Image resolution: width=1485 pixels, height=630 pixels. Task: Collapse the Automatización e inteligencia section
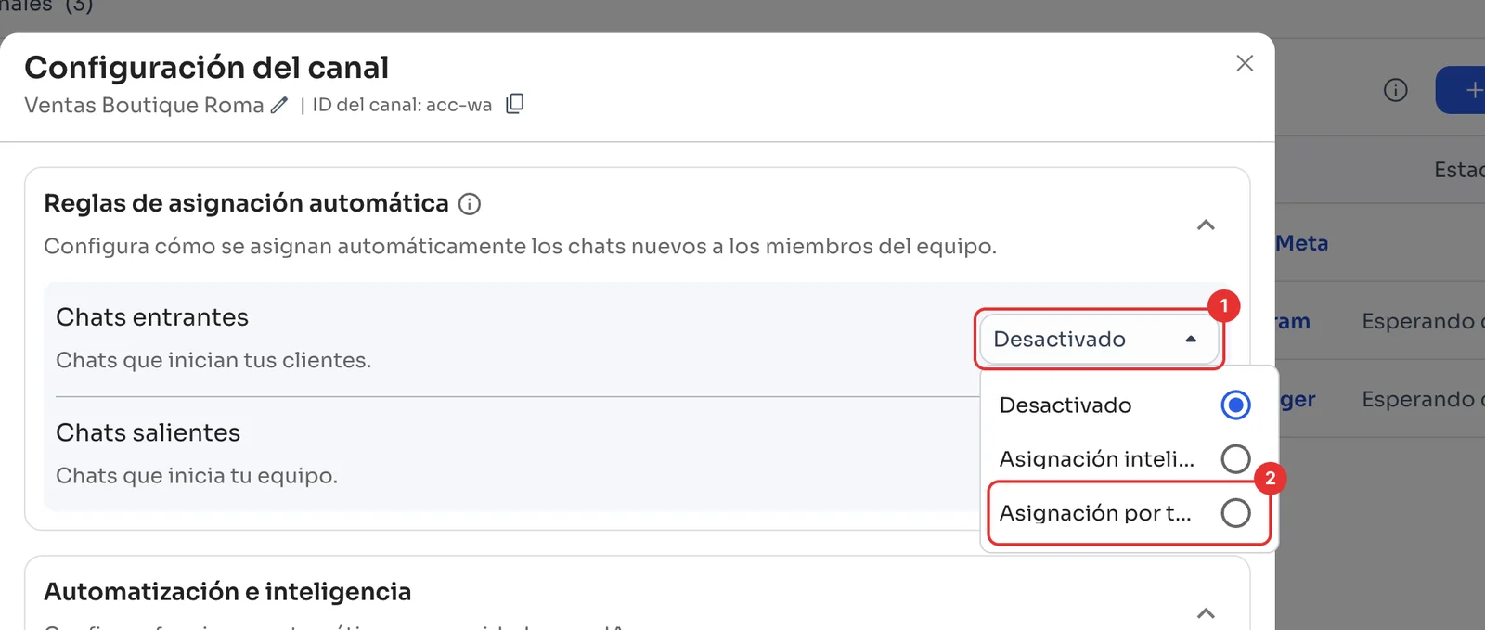1206,612
